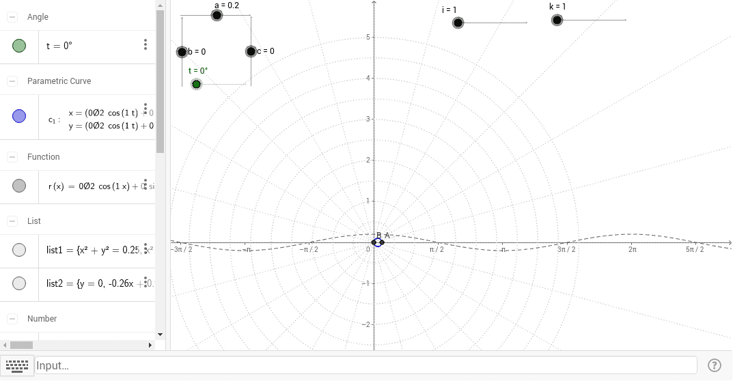The image size is (733, 381).
Task: Select the list2 definition text
Action: point(100,283)
